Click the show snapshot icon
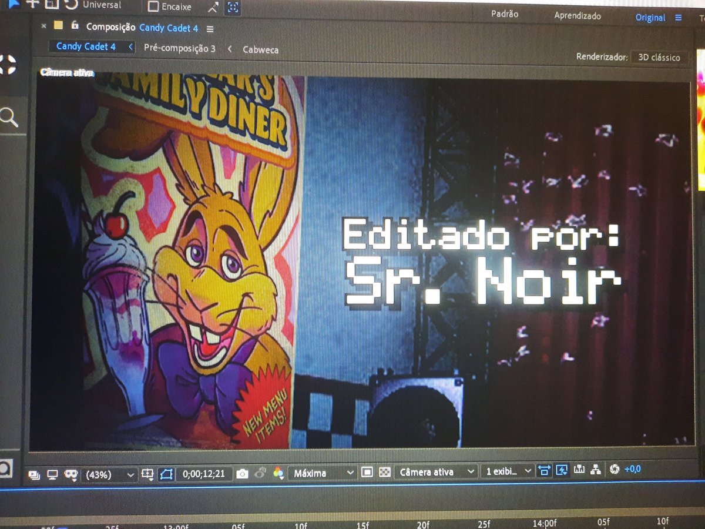This screenshot has height=529, width=705. [260, 473]
